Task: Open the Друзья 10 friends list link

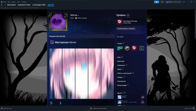Action: pos(121,93)
